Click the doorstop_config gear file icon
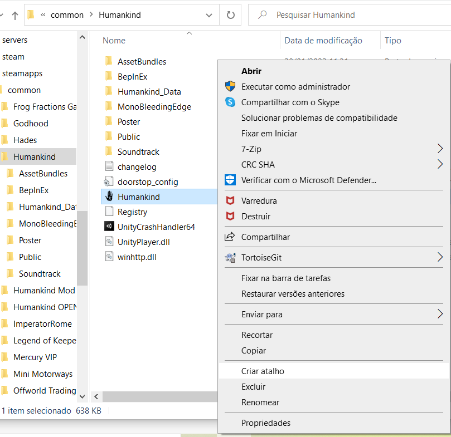The height and width of the screenshot is (437, 451). click(x=109, y=181)
